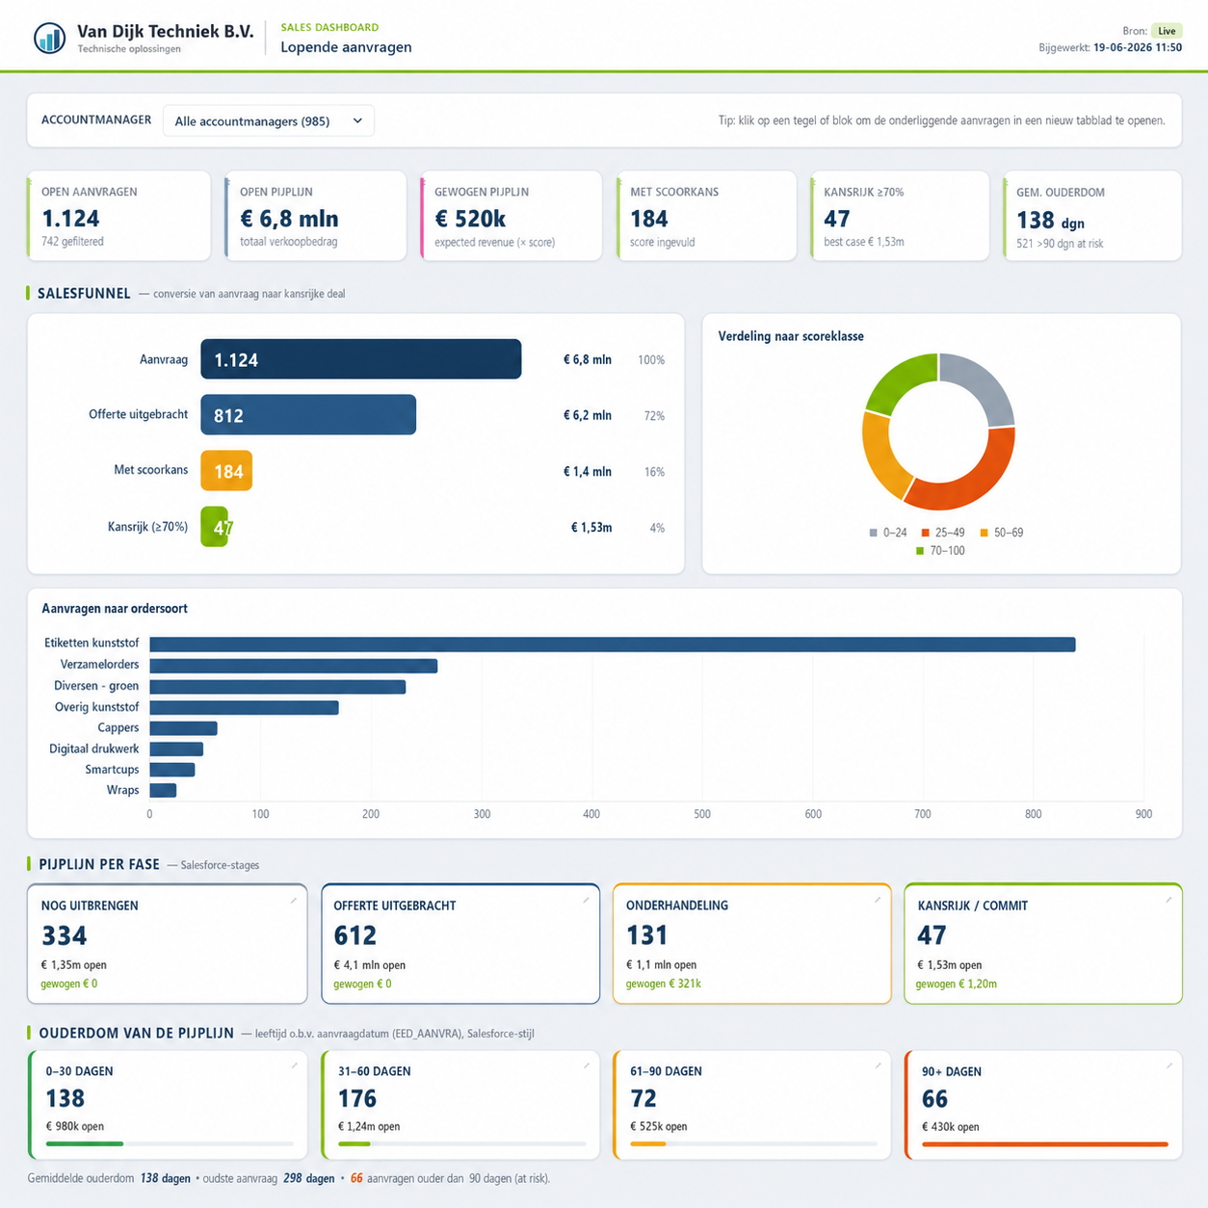This screenshot has width=1208, height=1208.
Task: Open the Kansrijk / Commit 47 stage card
Action: (x=1043, y=944)
